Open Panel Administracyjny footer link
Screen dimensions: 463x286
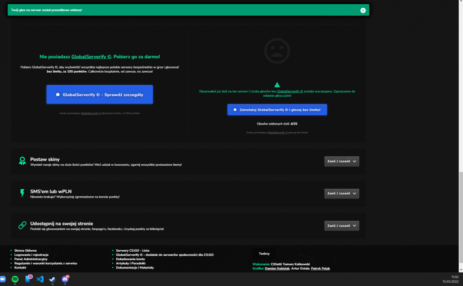pos(31,259)
